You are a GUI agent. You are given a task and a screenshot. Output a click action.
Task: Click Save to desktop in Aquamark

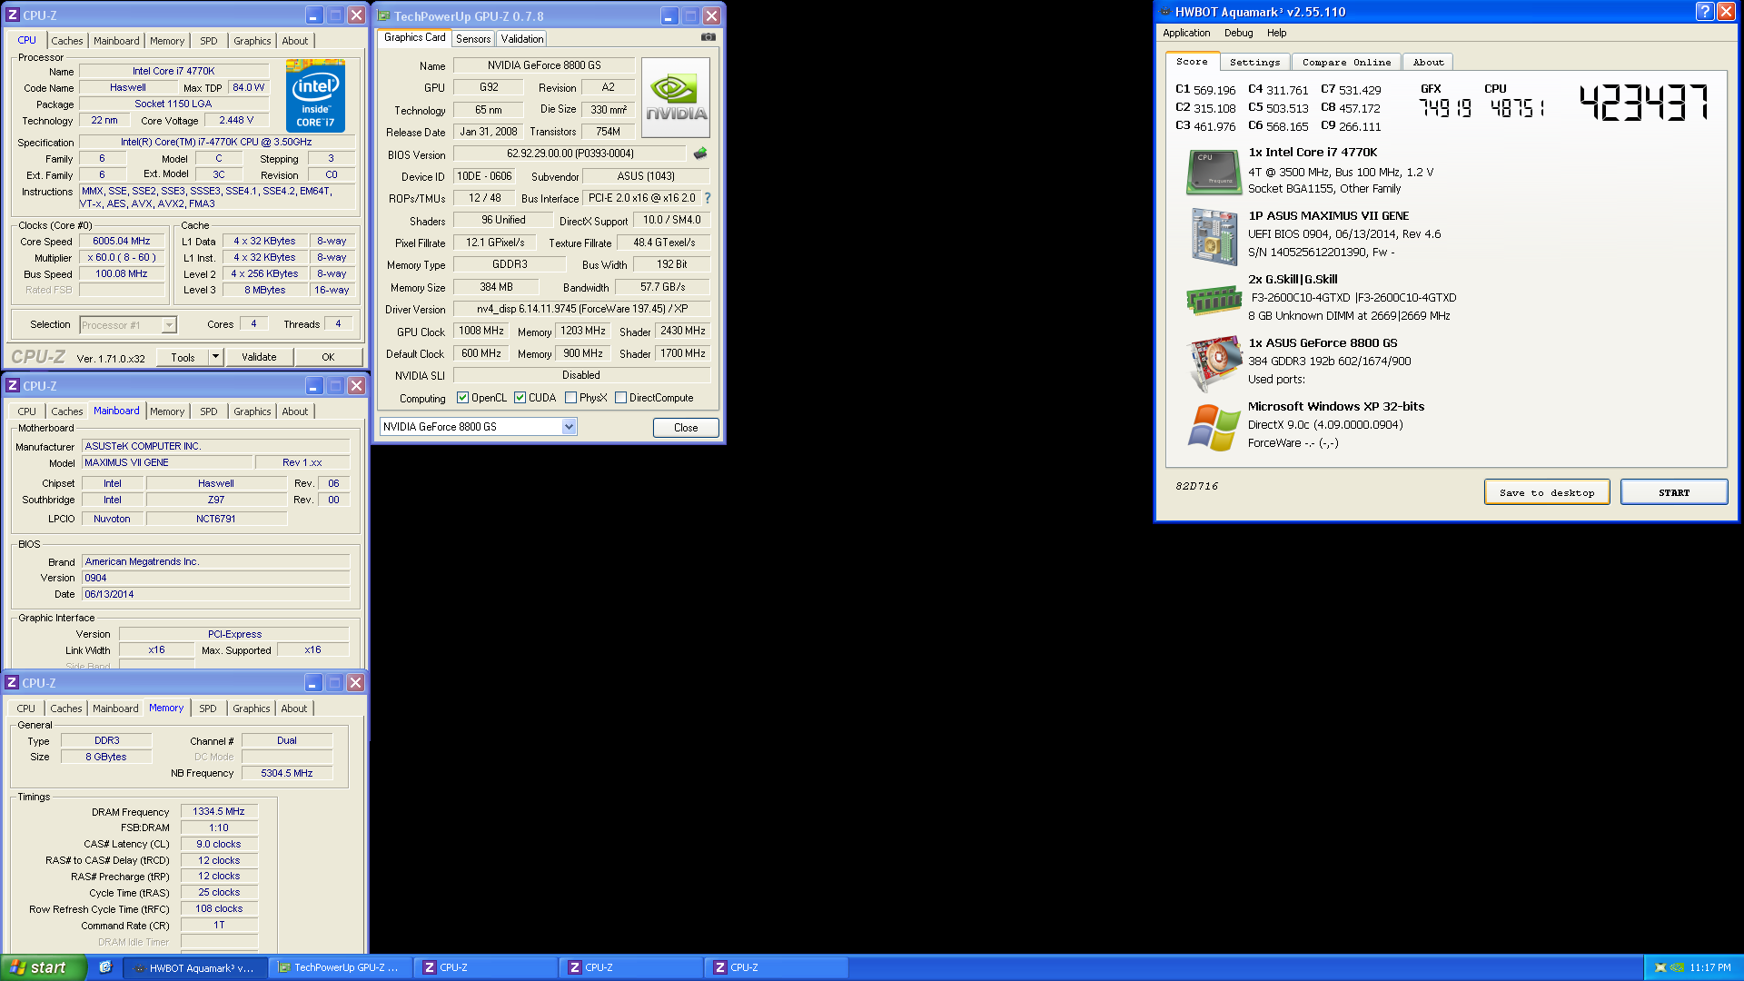pos(1547,492)
